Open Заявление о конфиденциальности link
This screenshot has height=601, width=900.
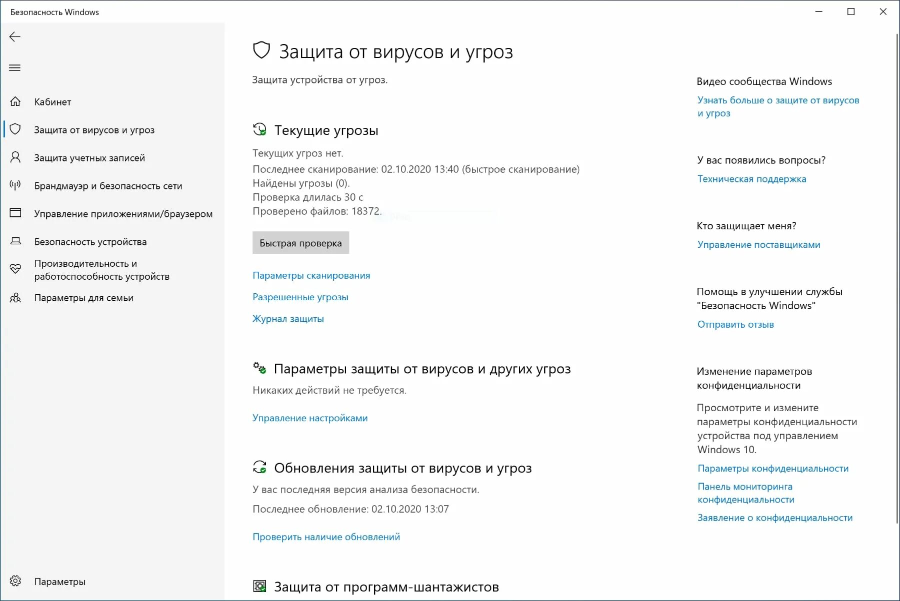(774, 518)
